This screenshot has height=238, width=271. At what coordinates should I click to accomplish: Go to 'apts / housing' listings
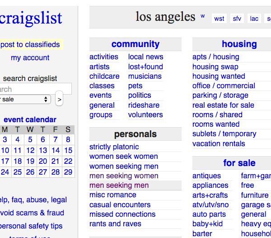click(x=216, y=57)
